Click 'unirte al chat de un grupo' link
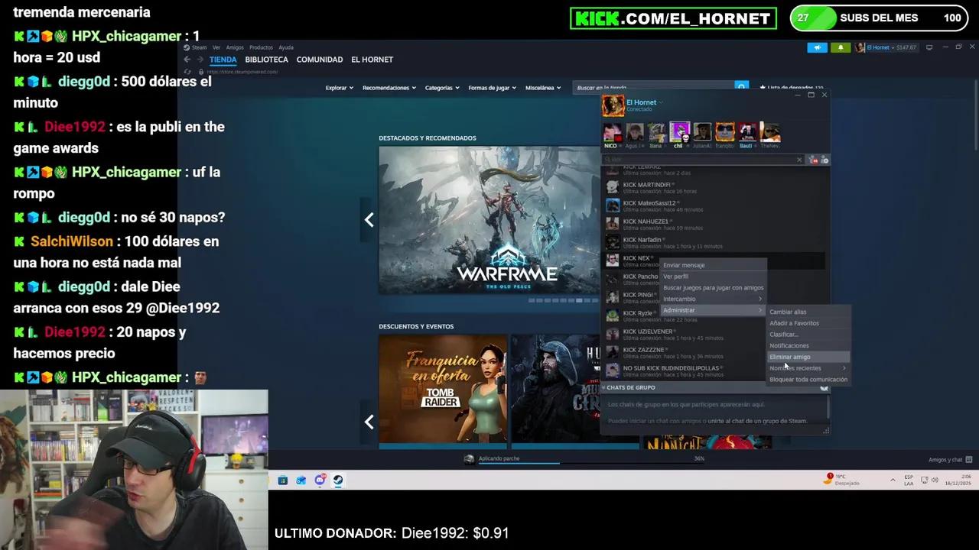Viewport: 979px width, 550px height. pyautogui.click(x=757, y=421)
